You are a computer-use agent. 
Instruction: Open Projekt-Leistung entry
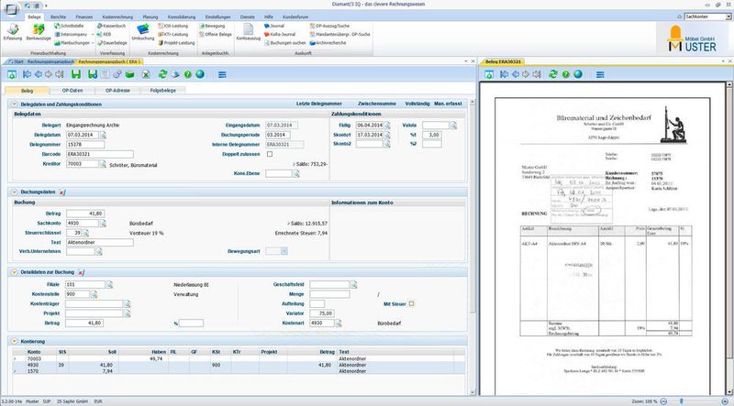point(176,43)
